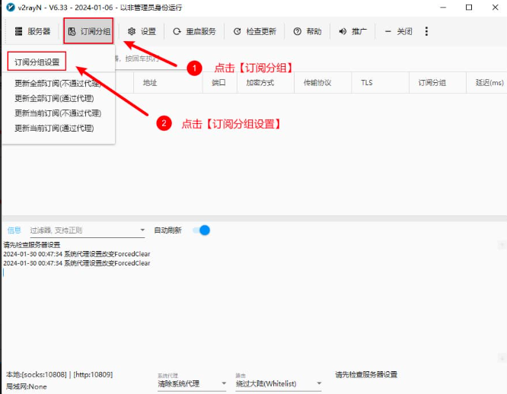Close the v2rayN window

pyautogui.click(x=495, y=7)
